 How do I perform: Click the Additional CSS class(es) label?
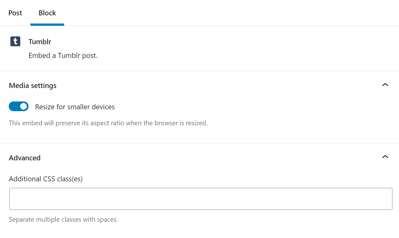pos(46,179)
